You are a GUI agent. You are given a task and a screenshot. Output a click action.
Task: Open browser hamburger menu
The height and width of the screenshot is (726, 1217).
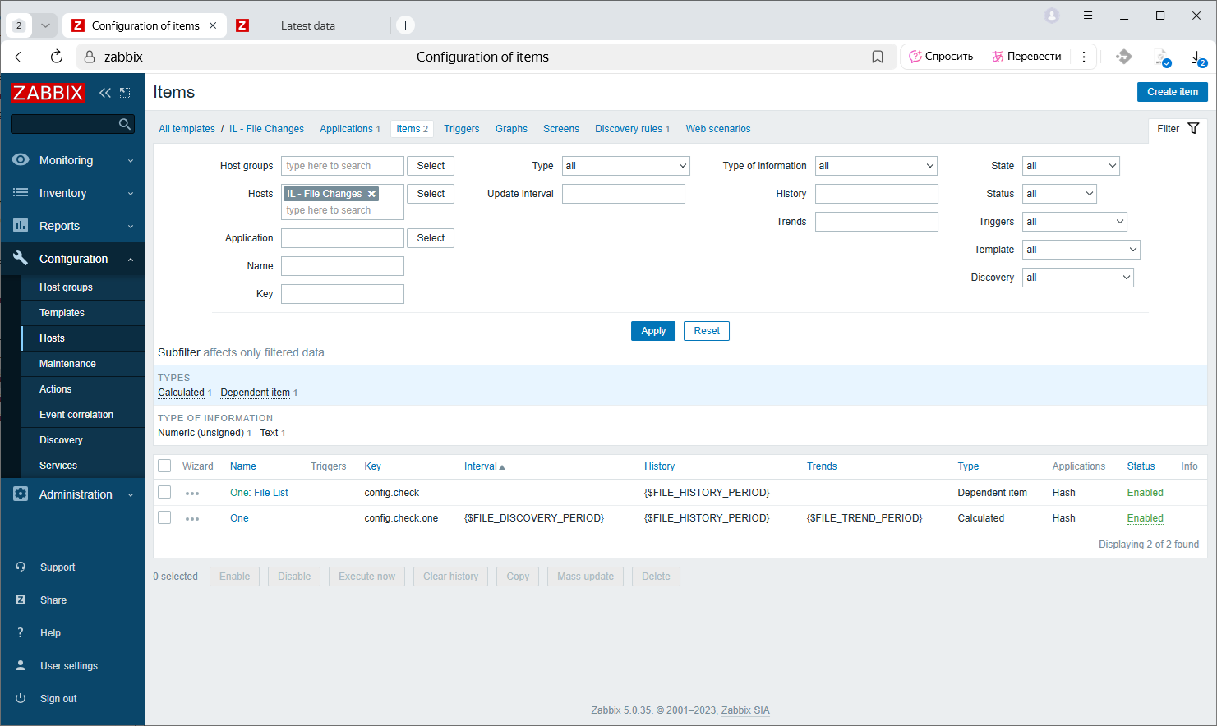click(1088, 16)
